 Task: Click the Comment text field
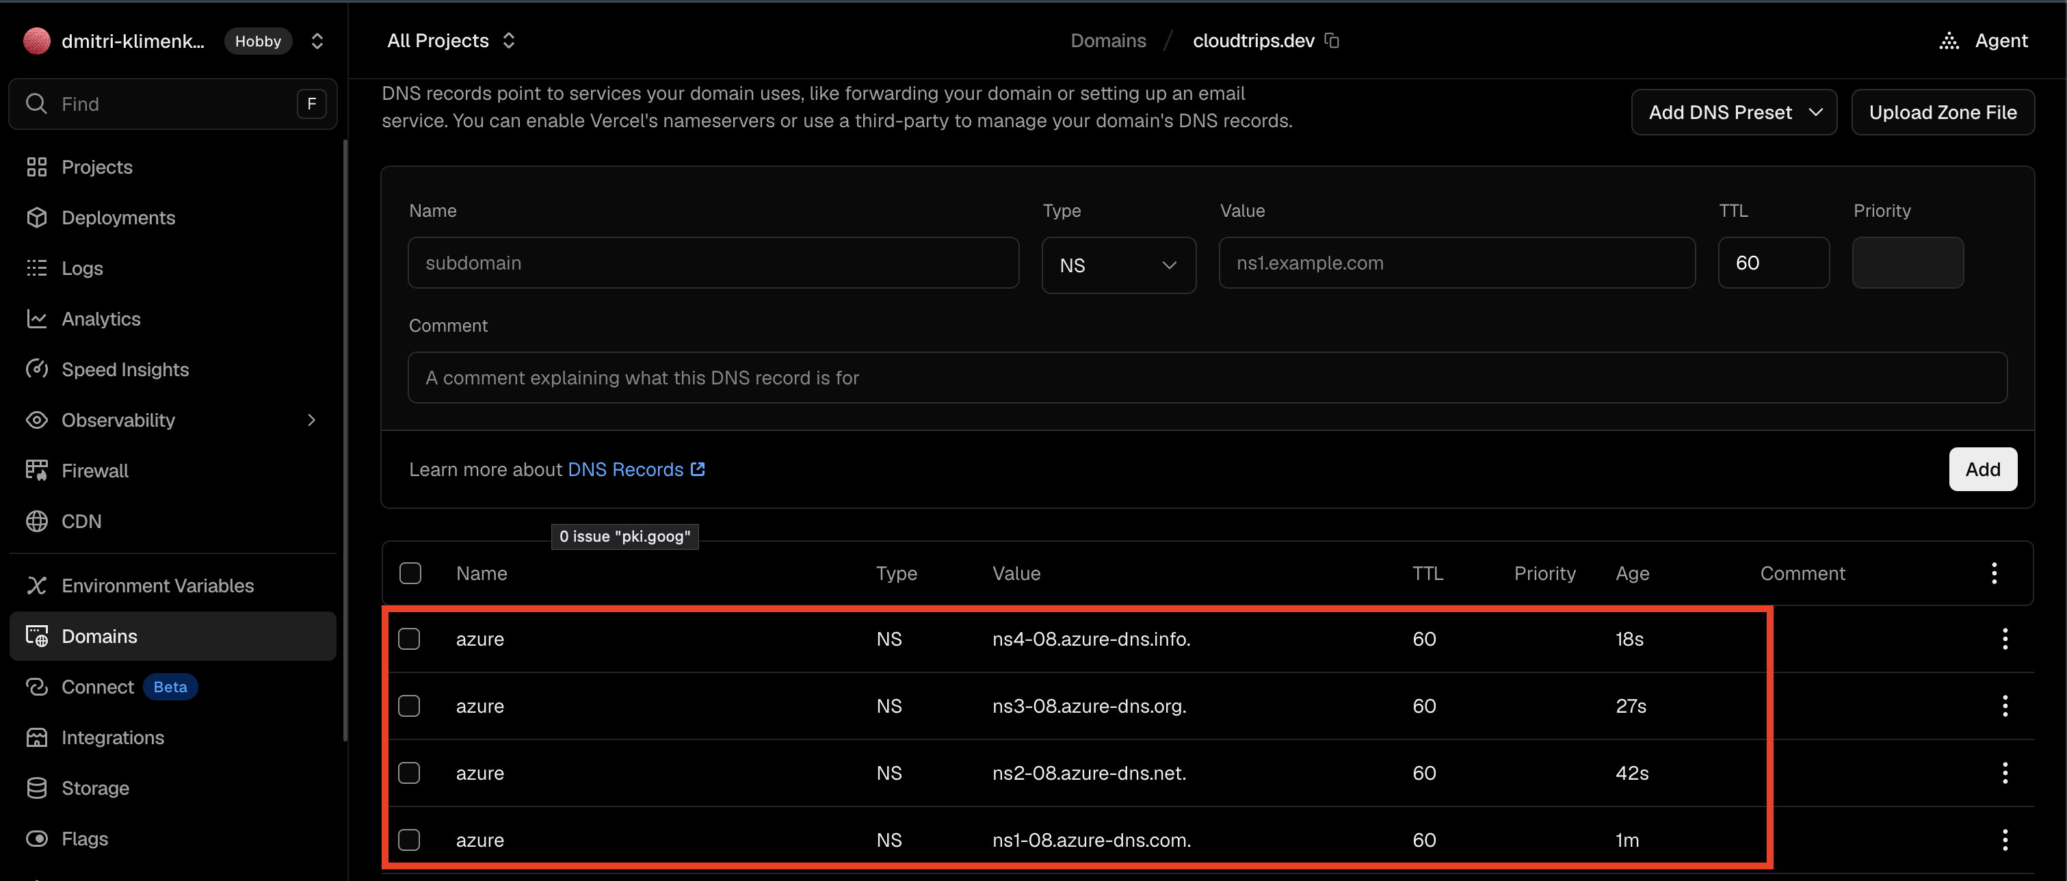point(1208,377)
